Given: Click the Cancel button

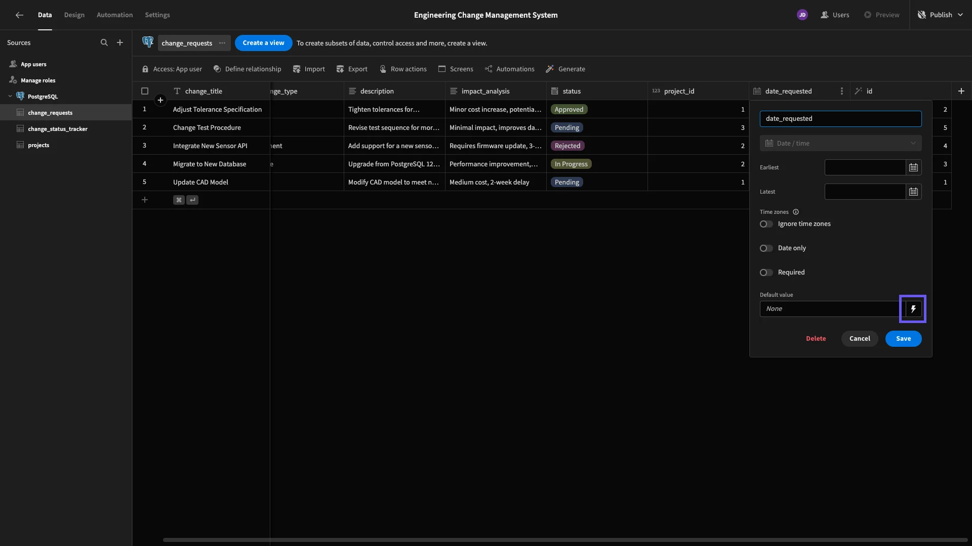Looking at the screenshot, I should [860, 339].
